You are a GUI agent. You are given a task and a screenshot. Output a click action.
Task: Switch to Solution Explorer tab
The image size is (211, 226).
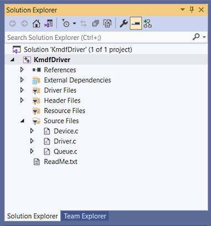32,216
